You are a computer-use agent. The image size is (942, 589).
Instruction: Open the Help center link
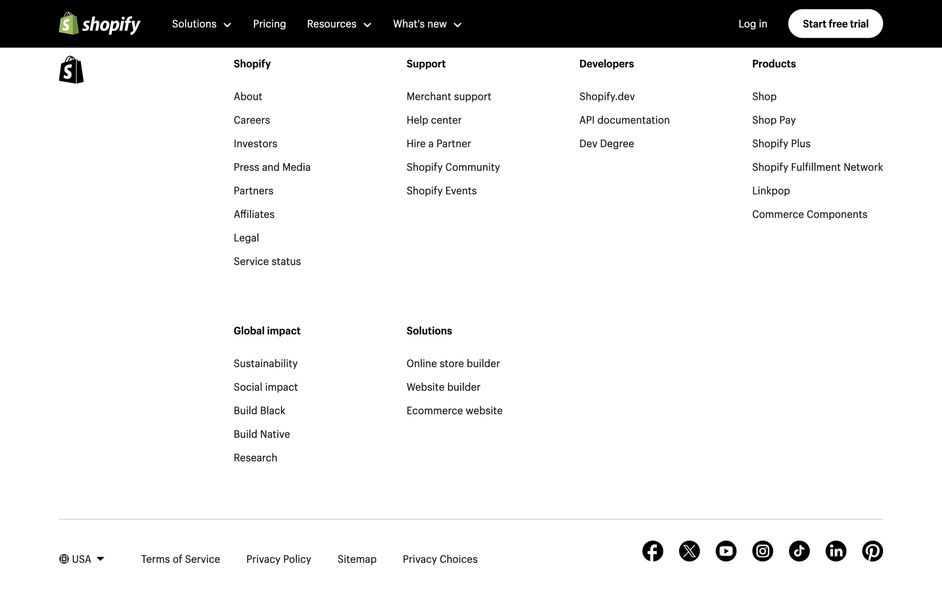click(x=434, y=120)
